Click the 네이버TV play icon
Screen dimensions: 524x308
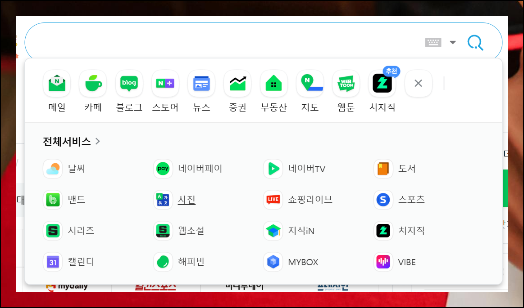(273, 169)
